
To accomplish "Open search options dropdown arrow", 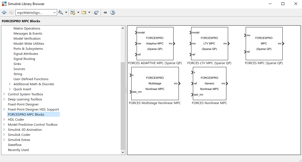I will coord(66,13).
